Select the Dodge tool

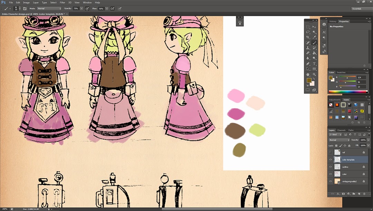(x=314, y=58)
